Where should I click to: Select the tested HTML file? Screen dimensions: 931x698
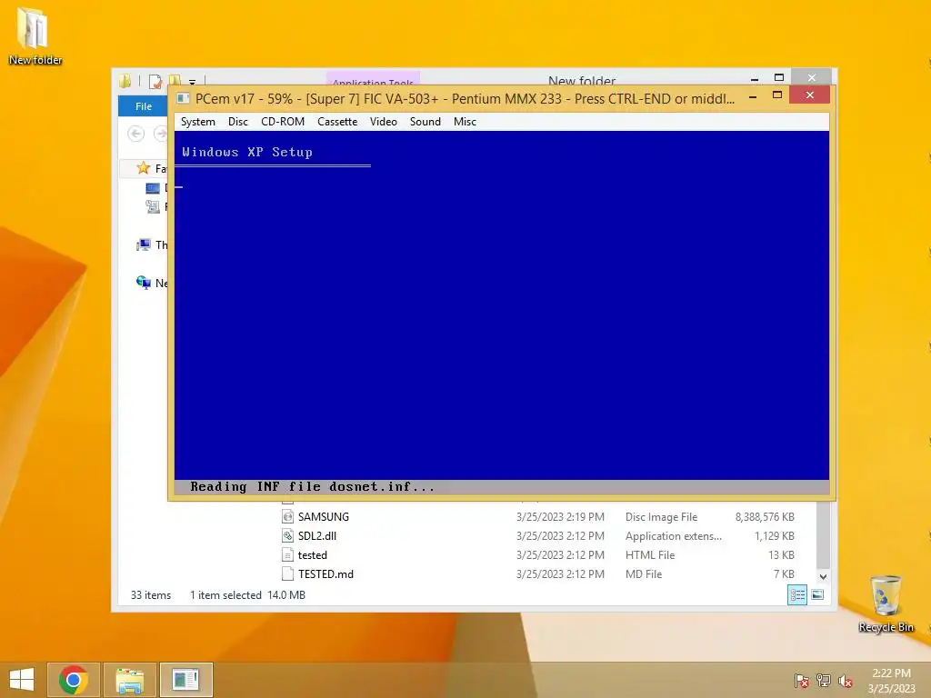coord(313,555)
